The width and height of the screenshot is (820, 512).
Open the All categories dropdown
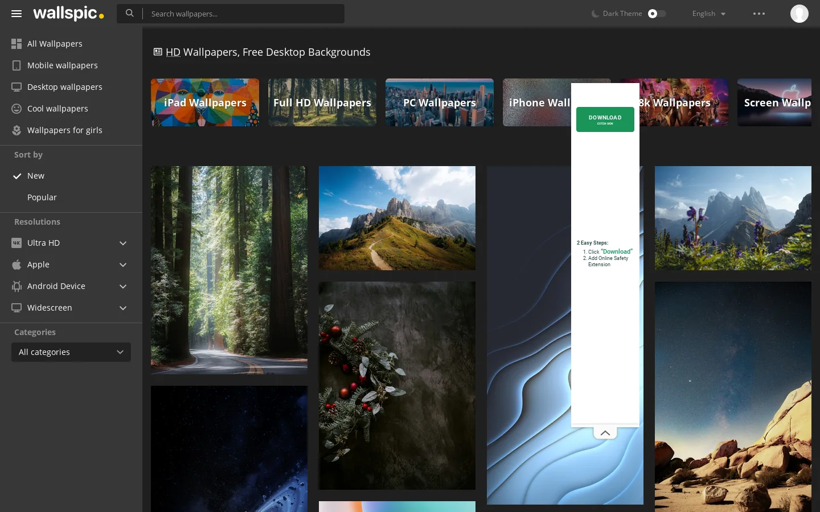(71, 352)
